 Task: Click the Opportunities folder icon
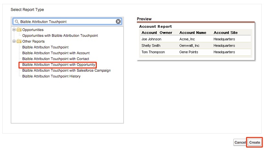(x=19, y=30)
